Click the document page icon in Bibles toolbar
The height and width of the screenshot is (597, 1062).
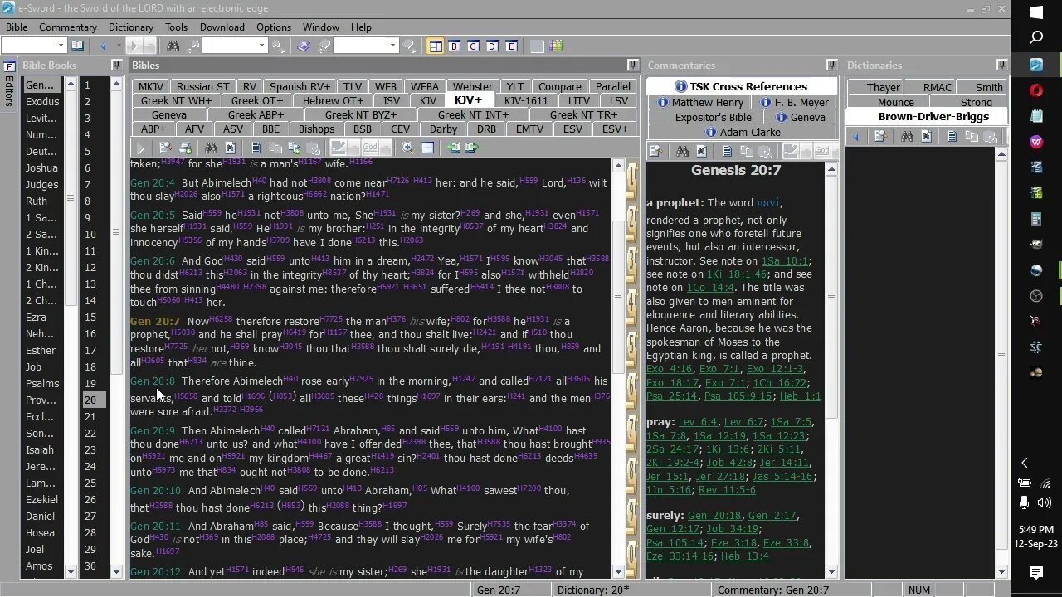point(256,148)
